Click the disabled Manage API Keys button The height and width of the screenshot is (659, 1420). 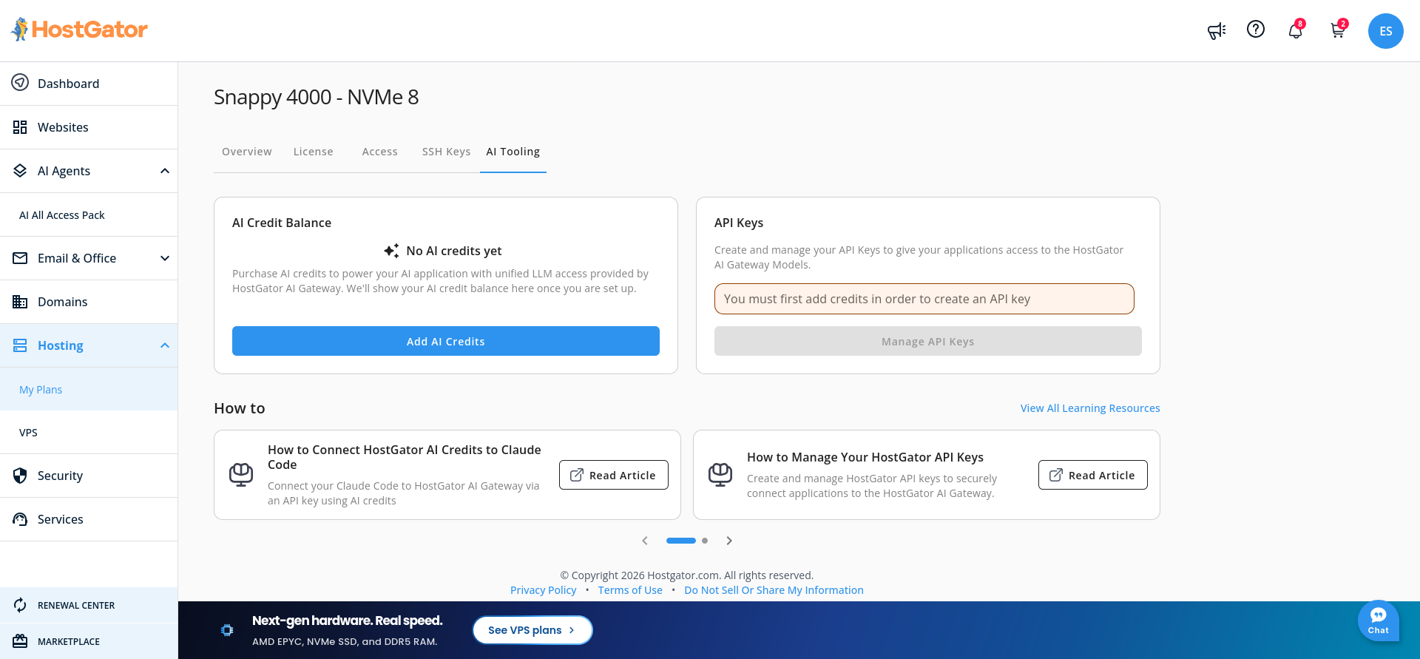(x=928, y=341)
